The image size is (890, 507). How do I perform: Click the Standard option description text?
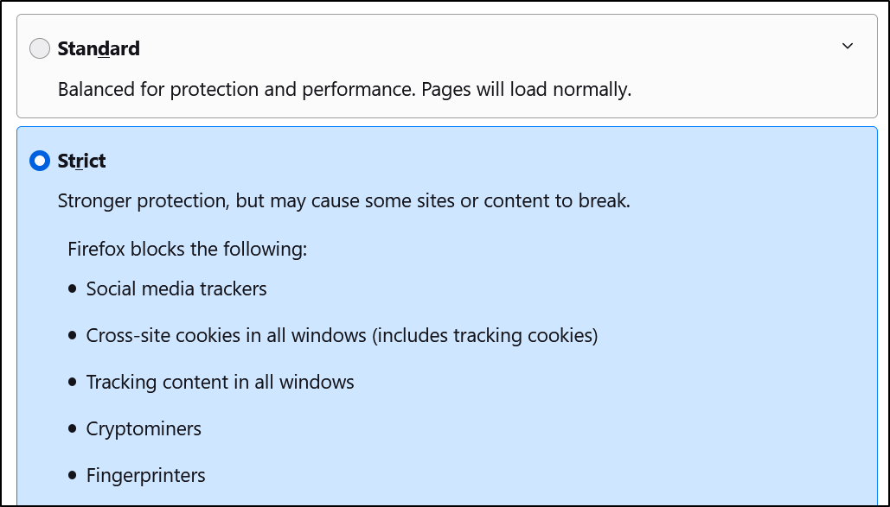344,89
